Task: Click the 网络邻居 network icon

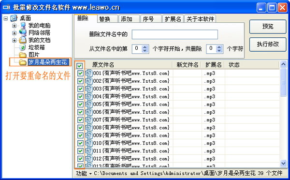Action: click(x=23, y=32)
